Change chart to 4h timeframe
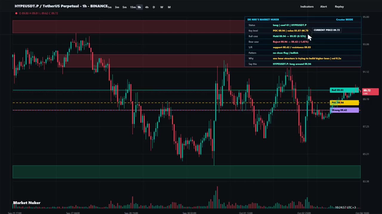This screenshot has width=382, height=214. (x=147, y=7)
